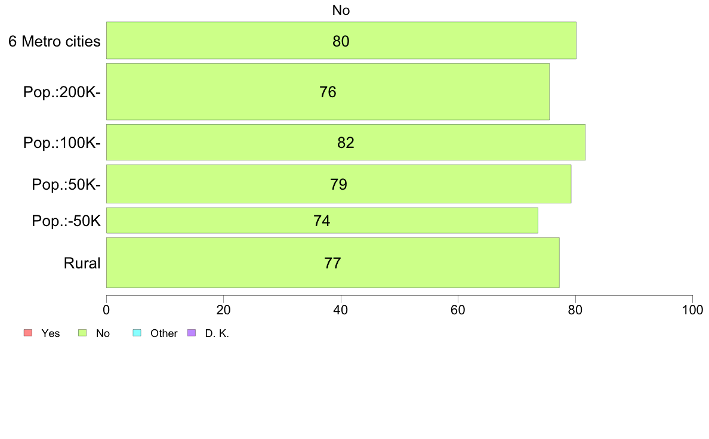Click the cyan Other legend swatch
This screenshot has width=709, height=439.
[x=137, y=333]
